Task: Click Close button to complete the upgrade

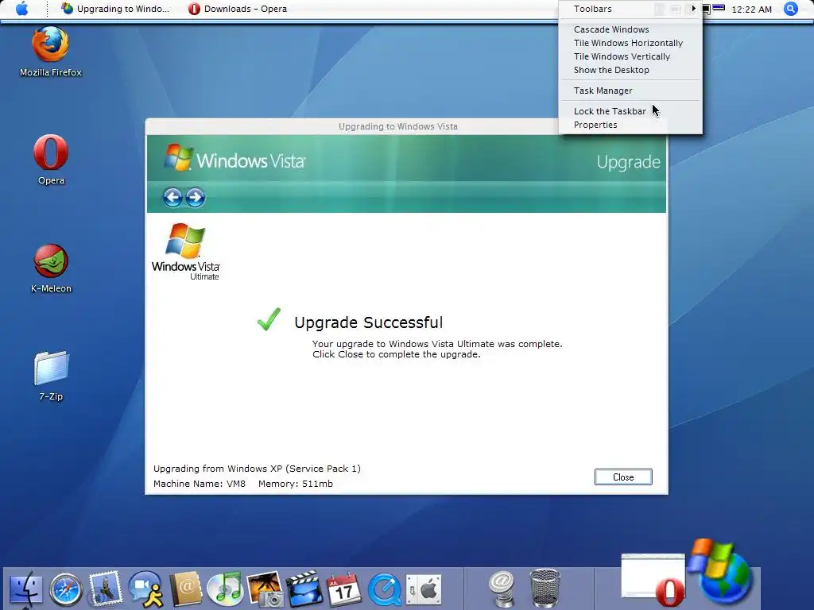Action: click(623, 477)
